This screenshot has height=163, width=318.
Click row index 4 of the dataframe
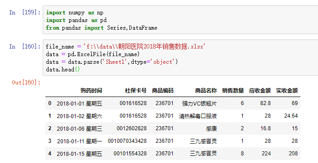pyautogui.click(x=49, y=154)
